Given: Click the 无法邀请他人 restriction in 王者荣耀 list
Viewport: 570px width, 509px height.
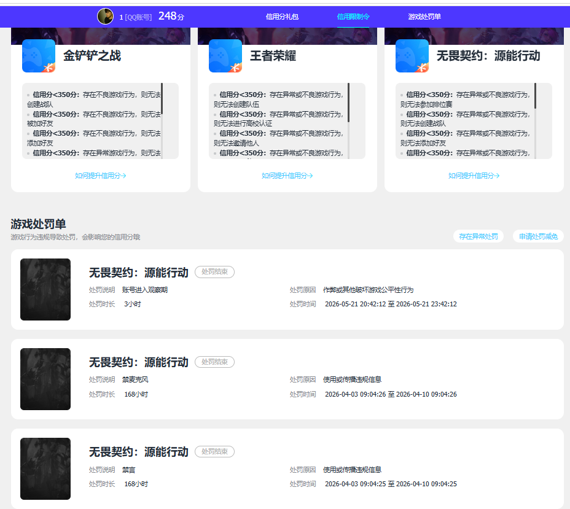Looking at the screenshot, I should pos(278,138).
